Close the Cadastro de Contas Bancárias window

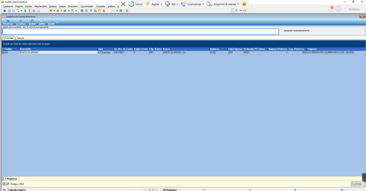coord(362,17)
